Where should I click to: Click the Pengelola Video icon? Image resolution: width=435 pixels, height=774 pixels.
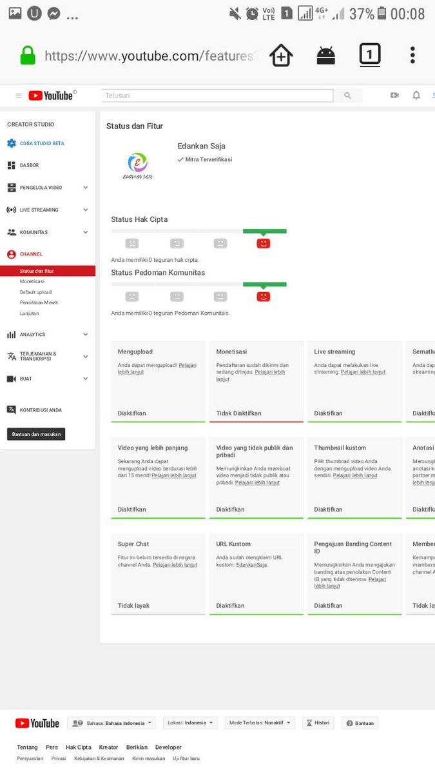tap(12, 188)
